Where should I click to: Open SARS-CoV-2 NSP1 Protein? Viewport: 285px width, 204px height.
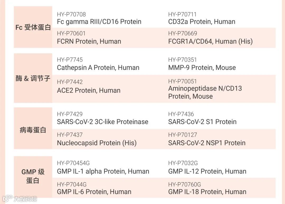pos(207,143)
